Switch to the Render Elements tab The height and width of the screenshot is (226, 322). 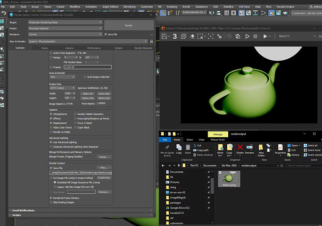pos(143,48)
